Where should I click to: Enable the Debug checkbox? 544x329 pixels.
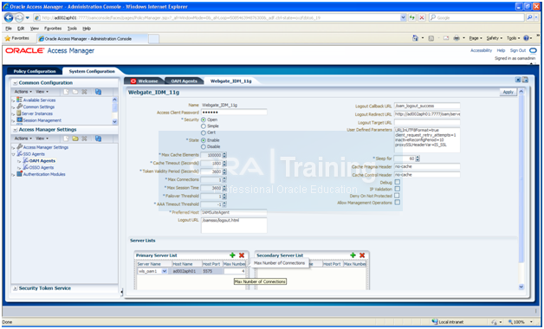tap(398, 182)
